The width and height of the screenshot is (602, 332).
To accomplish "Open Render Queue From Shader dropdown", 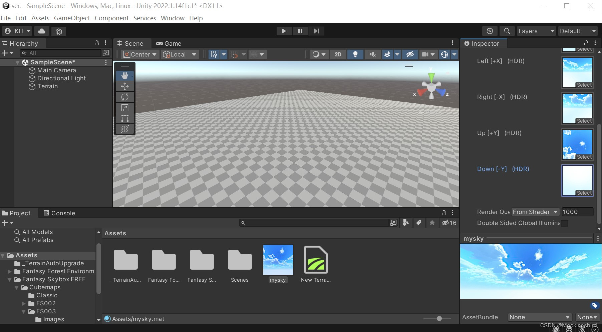I will coord(535,212).
